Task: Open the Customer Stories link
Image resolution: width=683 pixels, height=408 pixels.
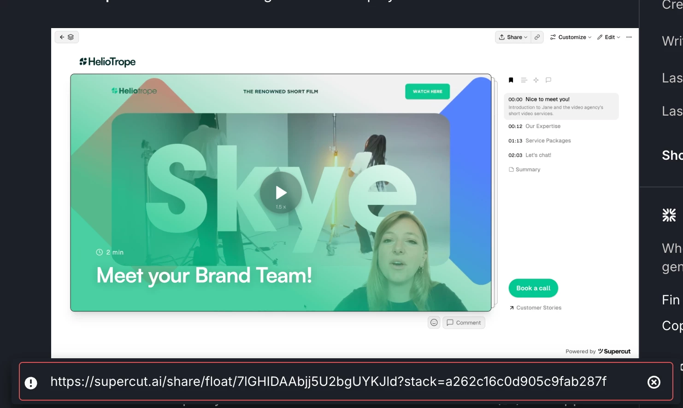Action: pyautogui.click(x=536, y=308)
